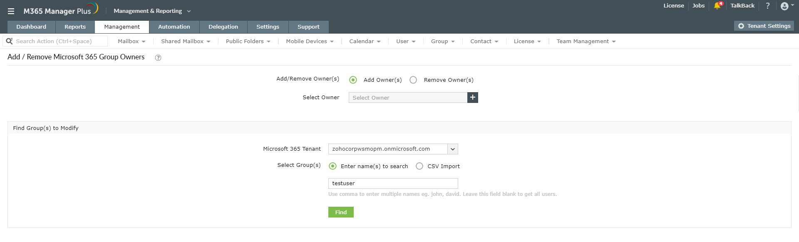Click the notification bell icon

tap(717, 6)
